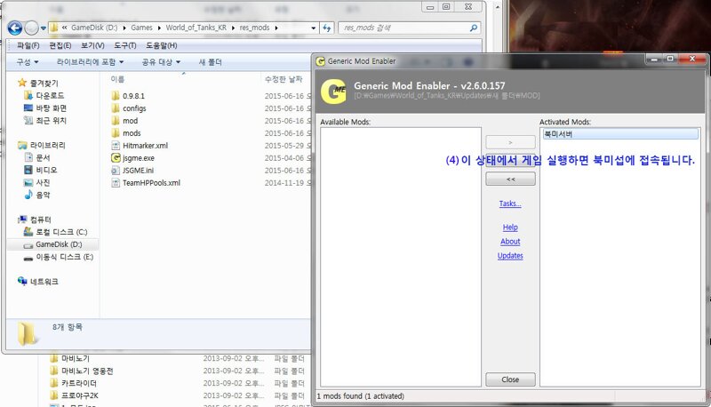Open 음악 library in sidebar
Image resolution: width=711 pixels, height=407 pixels.
pos(43,195)
